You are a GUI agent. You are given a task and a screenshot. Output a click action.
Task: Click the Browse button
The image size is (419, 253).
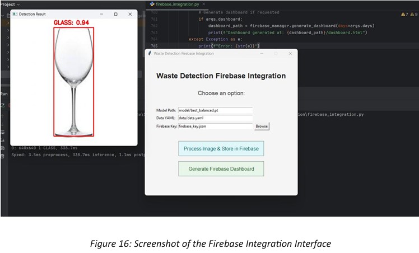click(262, 127)
